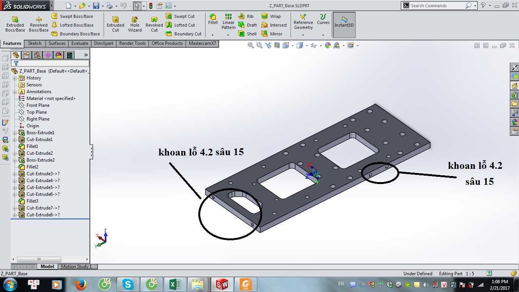
Task: Select the Swept Cut tool
Action: (180, 16)
